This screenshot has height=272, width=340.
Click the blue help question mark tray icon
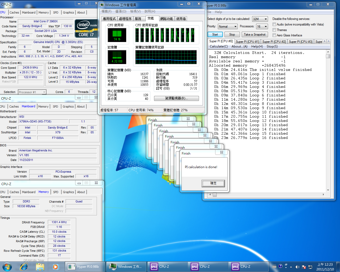tap(280, 266)
